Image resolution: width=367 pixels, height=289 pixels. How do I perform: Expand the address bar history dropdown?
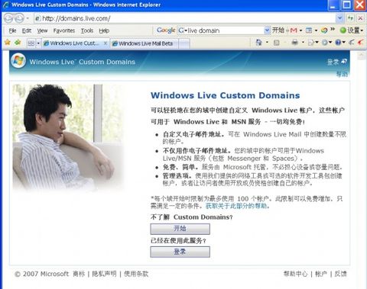tap(339, 18)
